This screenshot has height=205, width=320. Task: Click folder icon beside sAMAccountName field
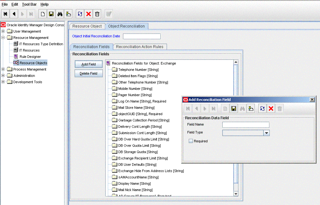(x=115, y=177)
